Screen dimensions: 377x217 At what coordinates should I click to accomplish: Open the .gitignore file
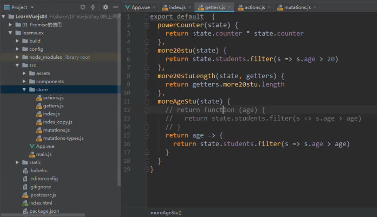click(40, 187)
